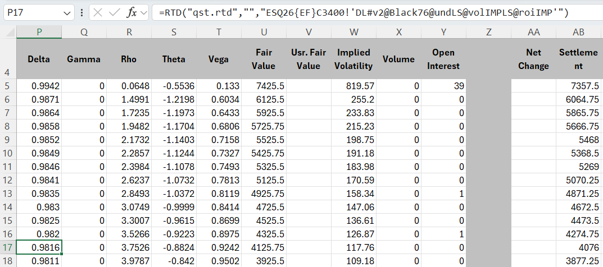This screenshot has width=603, height=267.
Task: Expand the function dropdown next to fx
Action: coord(144,13)
